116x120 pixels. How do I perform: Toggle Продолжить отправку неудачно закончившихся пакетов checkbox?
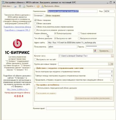click(x=111, y=80)
